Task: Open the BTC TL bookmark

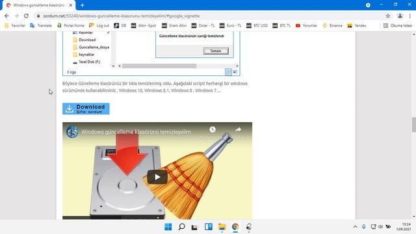Action: (281, 25)
